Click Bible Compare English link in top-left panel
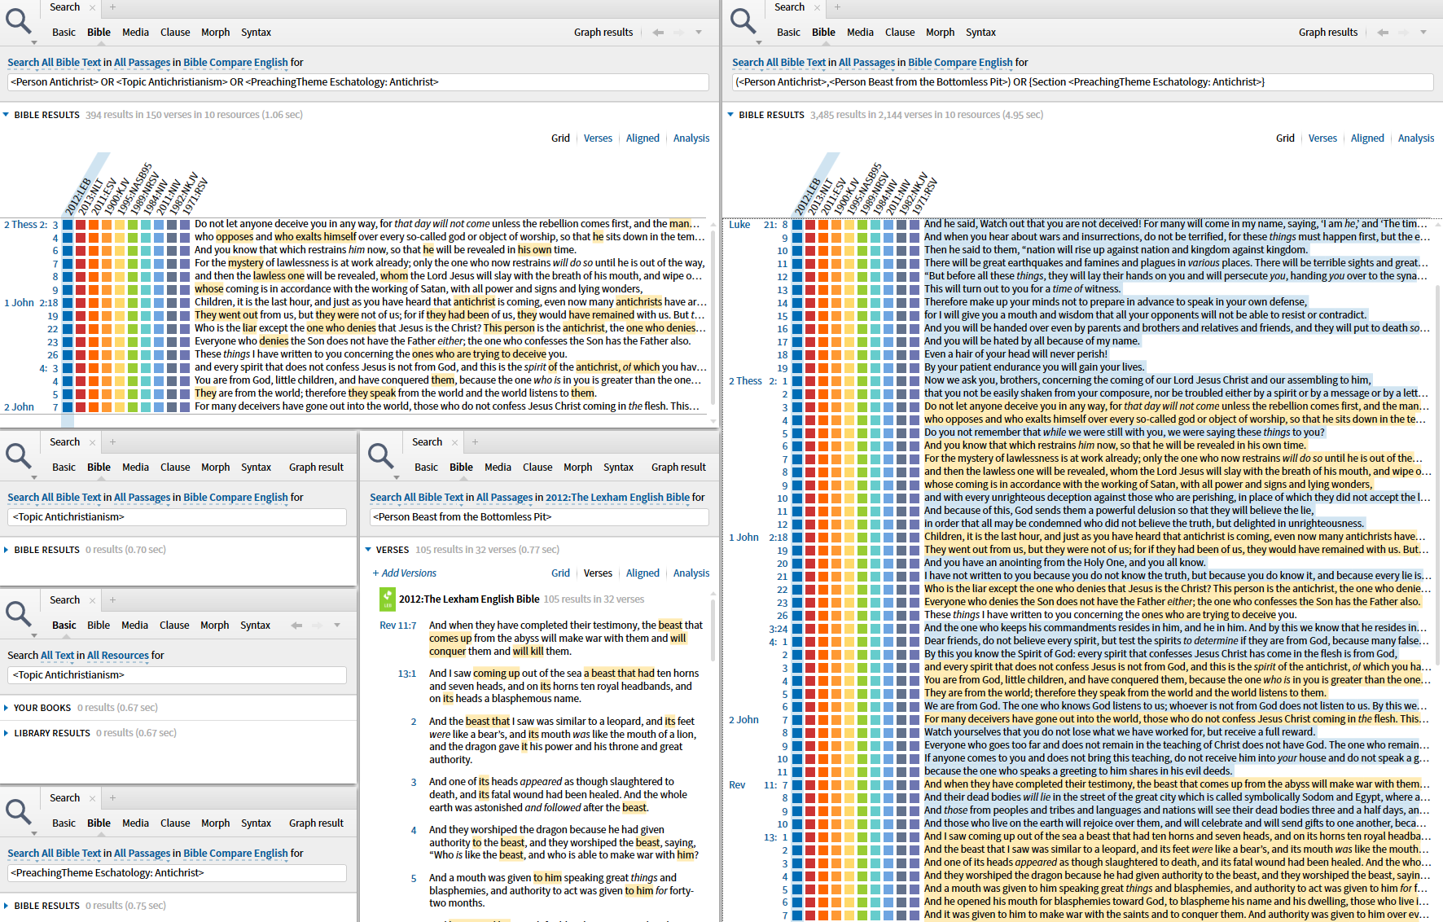This screenshot has height=922, width=1443. pos(235,63)
